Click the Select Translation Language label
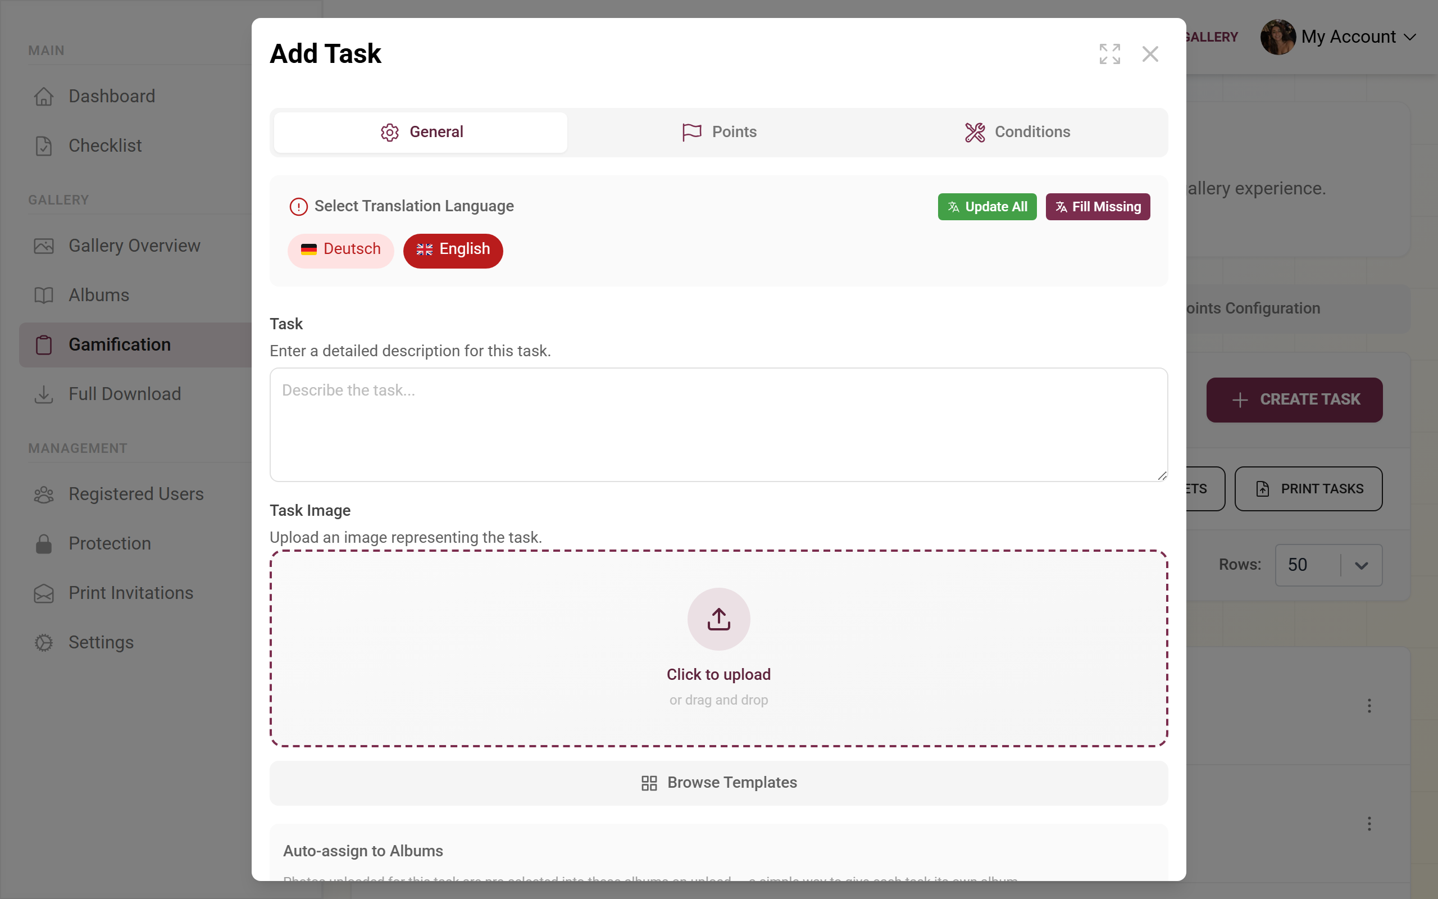The width and height of the screenshot is (1438, 899). pyautogui.click(x=414, y=206)
